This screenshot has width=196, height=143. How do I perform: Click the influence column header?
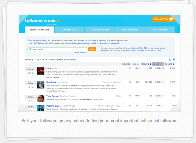[x=126, y=64]
